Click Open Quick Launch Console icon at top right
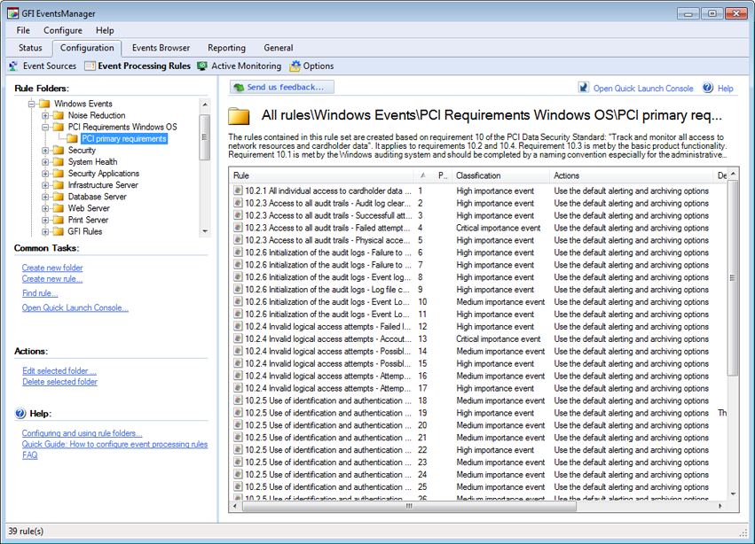The image size is (755, 544). (x=584, y=88)
